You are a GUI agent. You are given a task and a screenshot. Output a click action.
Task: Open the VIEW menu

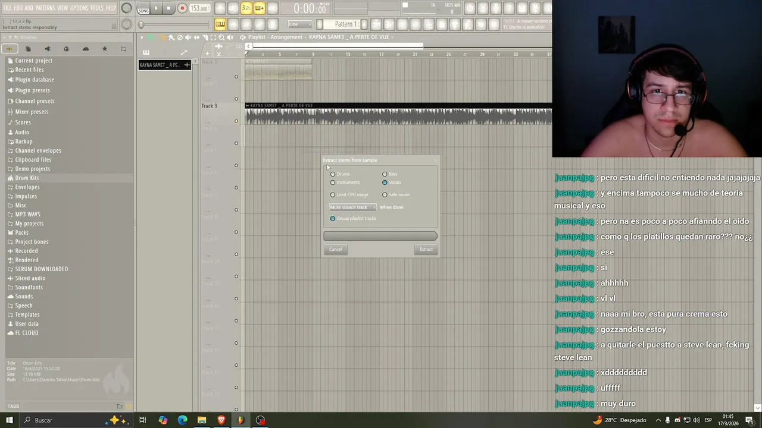63,8
